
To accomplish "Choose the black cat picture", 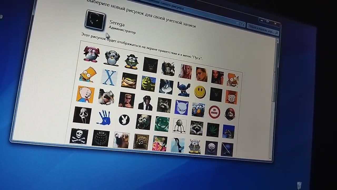I will 216,94.
